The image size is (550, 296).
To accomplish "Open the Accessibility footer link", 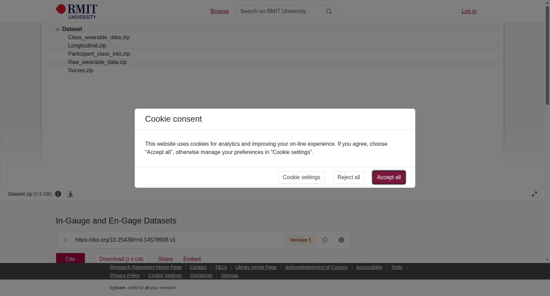I will [x=369, y=267].
